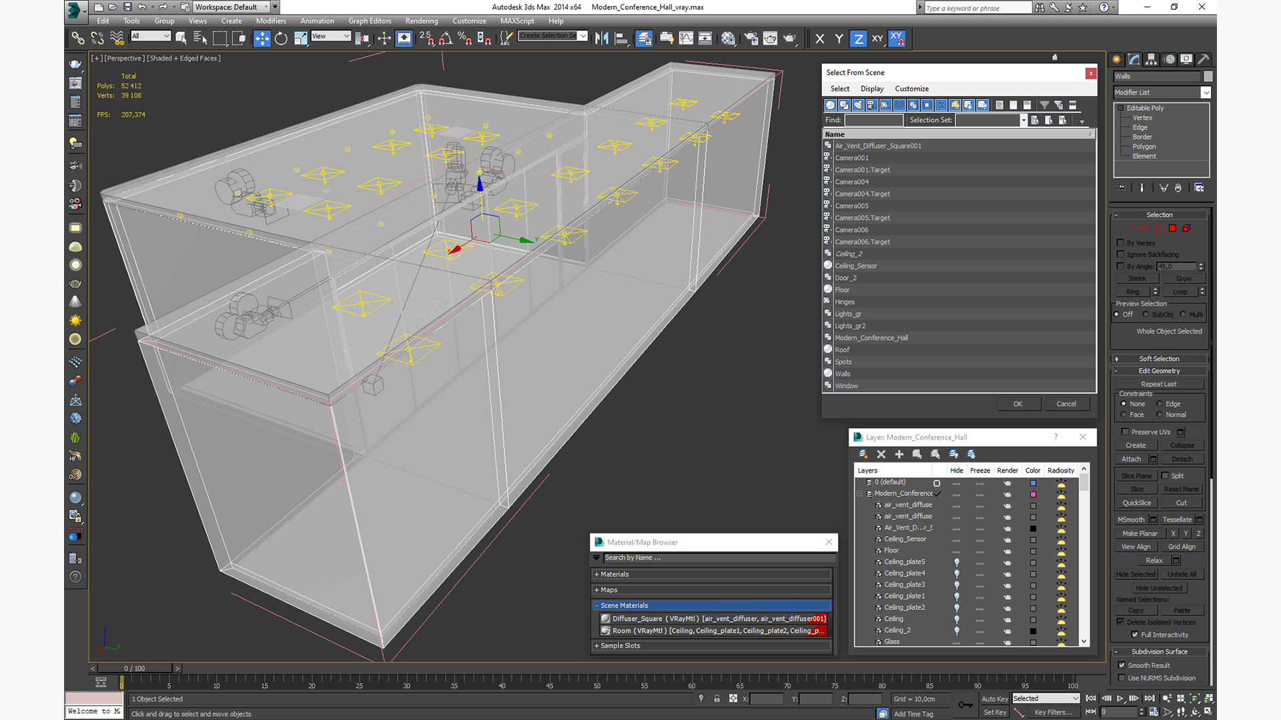Click Create New Layer icon in Layer window
The image size is (1281, 720).
pos(863,454)
